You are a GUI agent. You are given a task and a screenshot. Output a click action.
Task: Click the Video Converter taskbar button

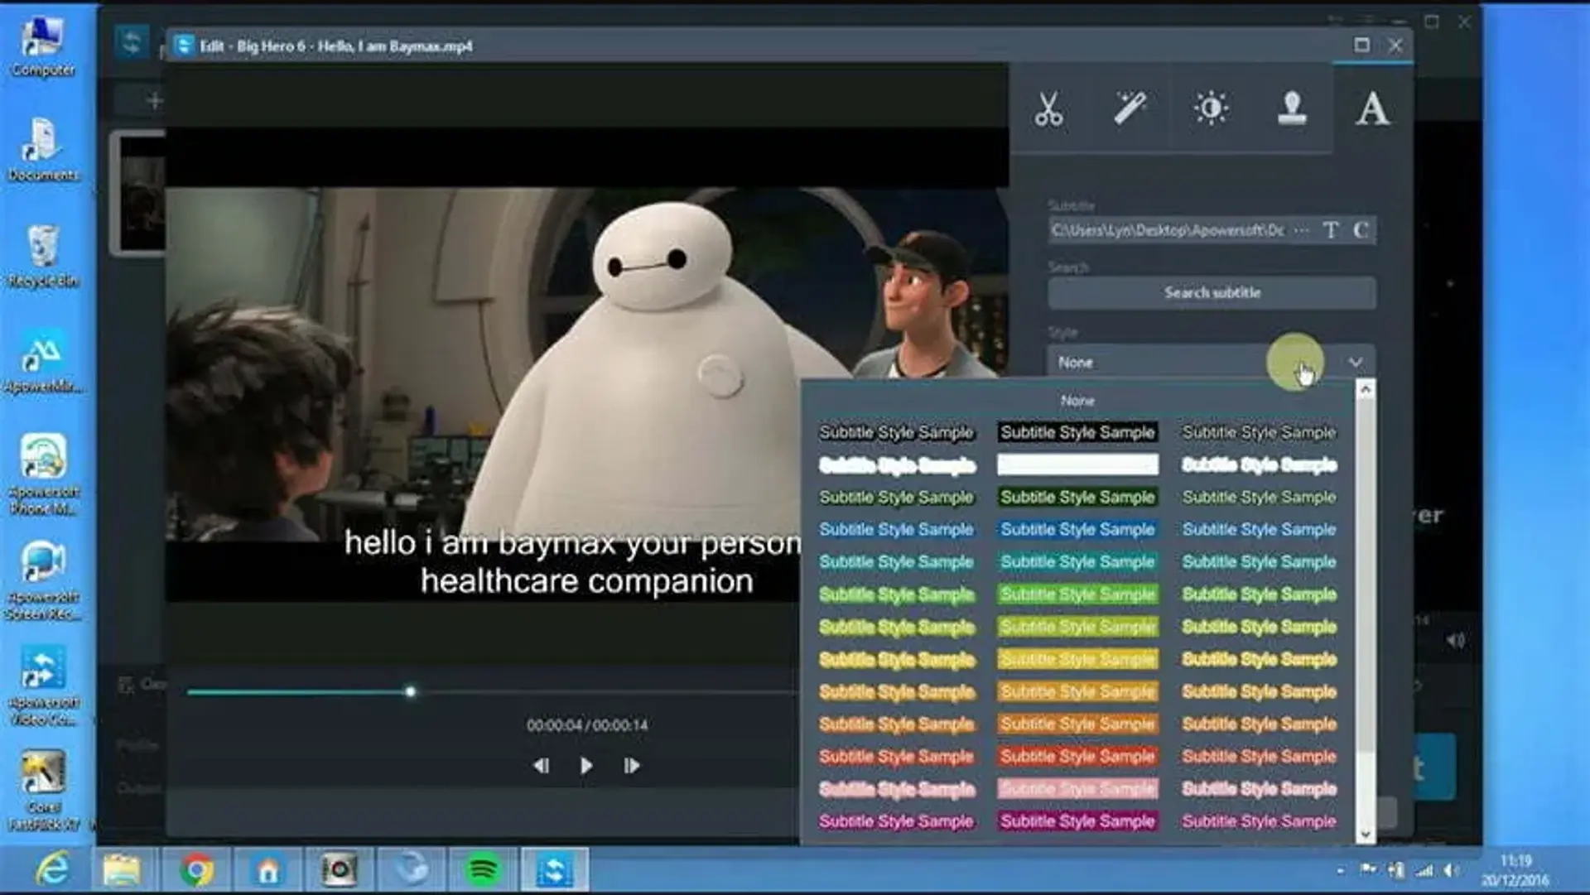point(554,870)
